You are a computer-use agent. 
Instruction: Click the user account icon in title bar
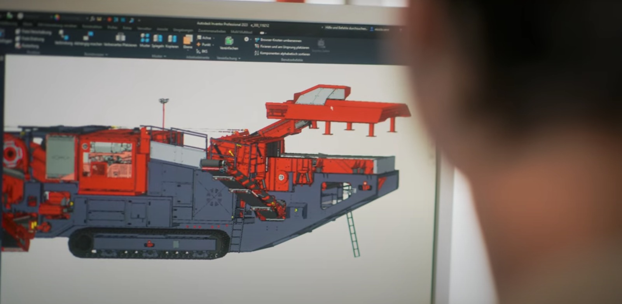372,29
